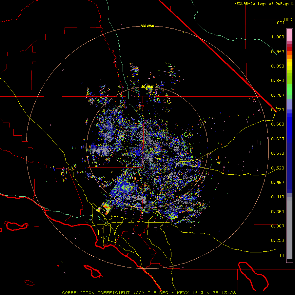Select the 0.733 legend value
The height and width of the screenshot is (295, 295).
tap(278, 110)
